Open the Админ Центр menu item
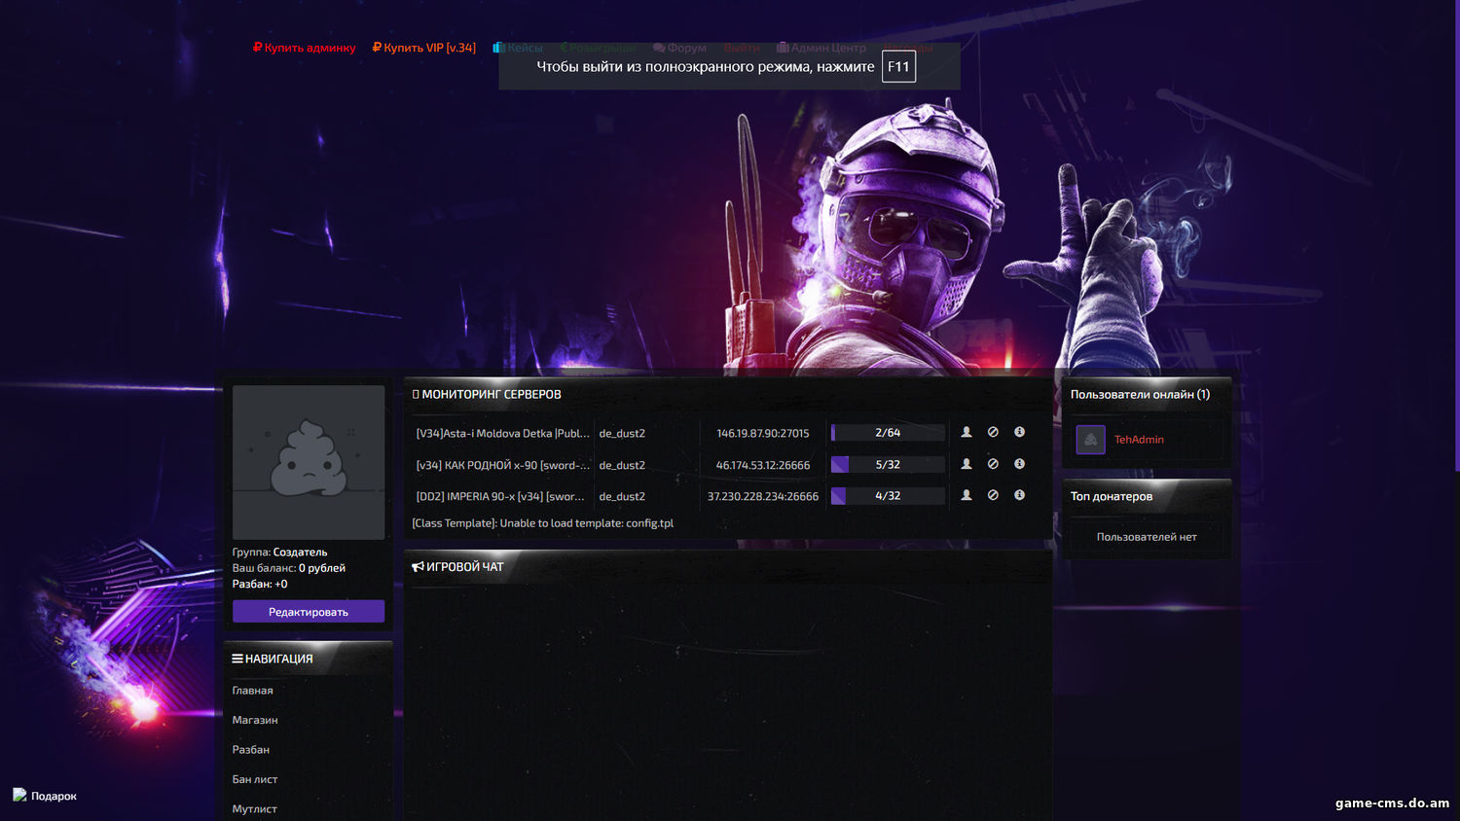The width and height of the screenshot is (1460, 821). coord(821,48)
